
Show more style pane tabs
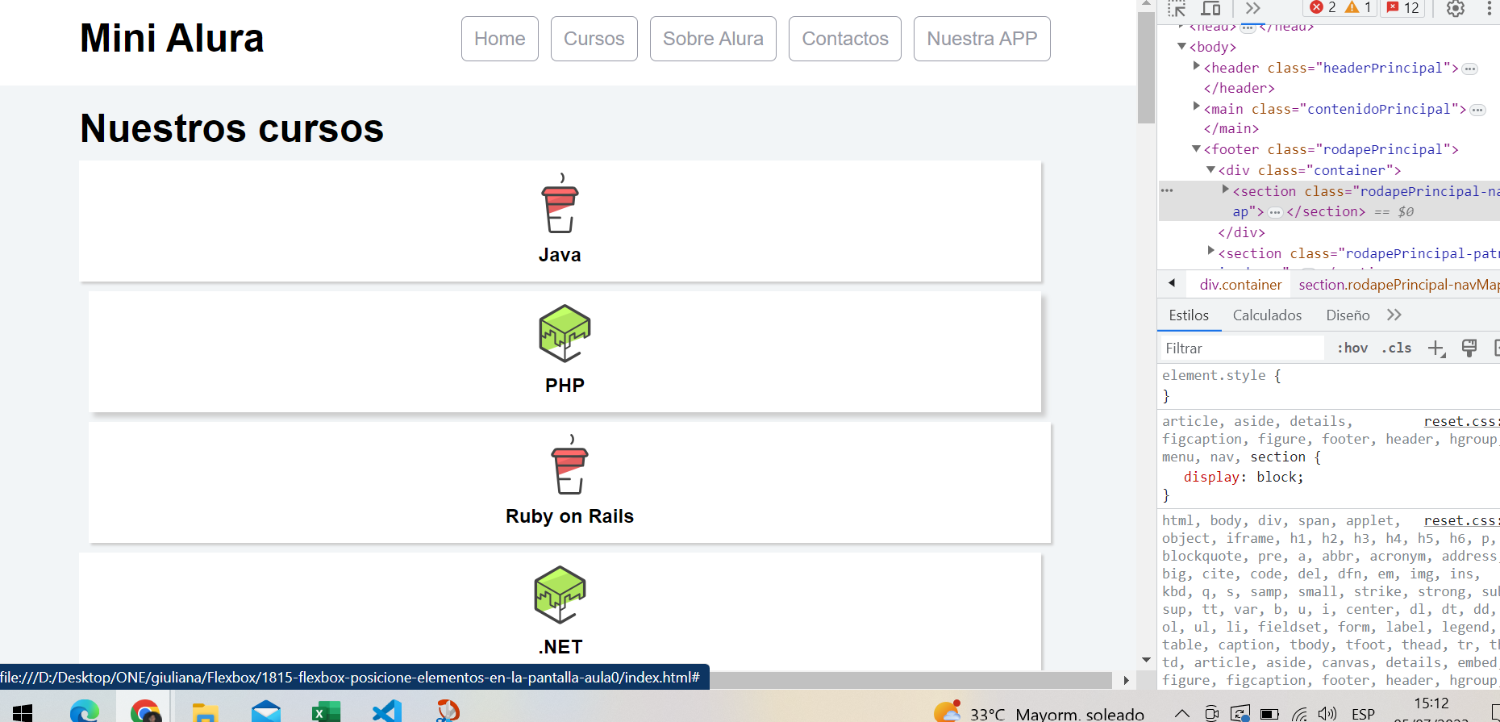[1394, 315]
